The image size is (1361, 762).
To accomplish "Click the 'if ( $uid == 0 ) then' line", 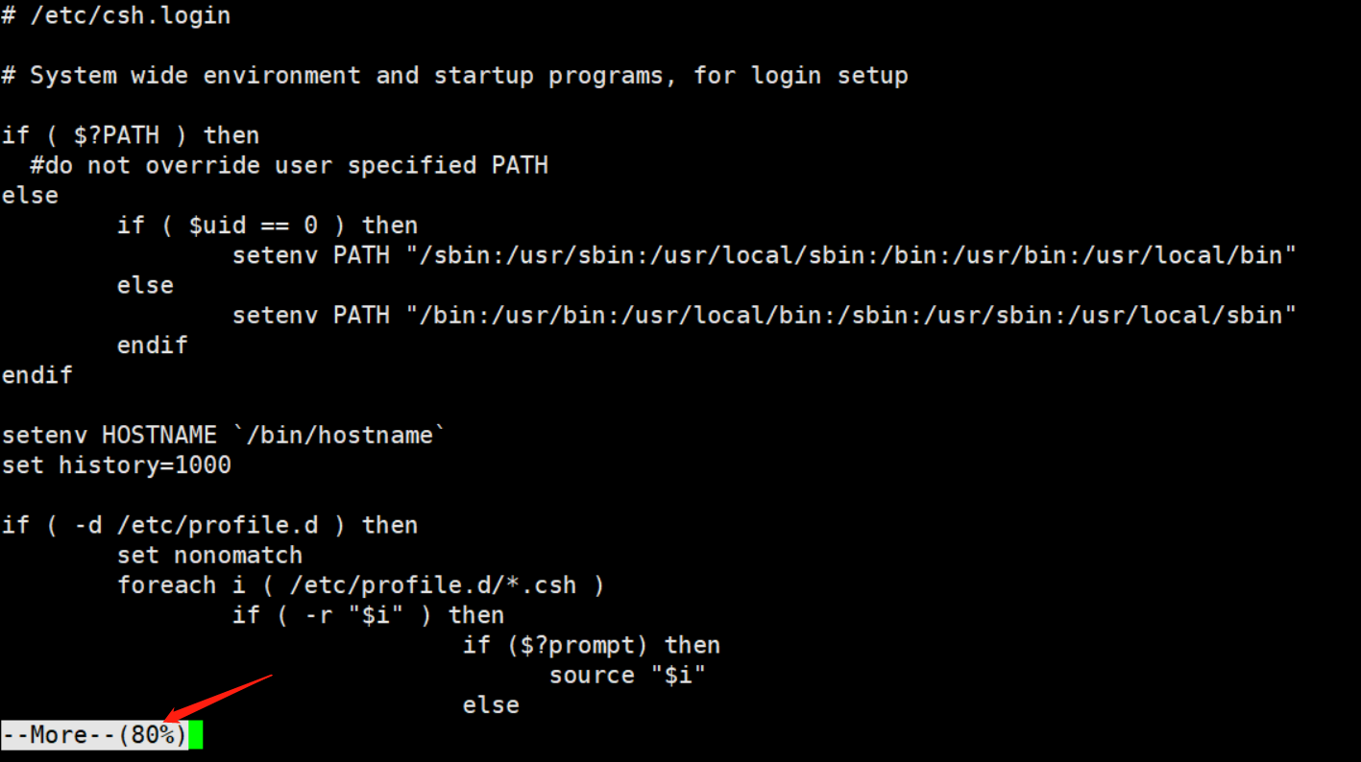I will [267, 226].
